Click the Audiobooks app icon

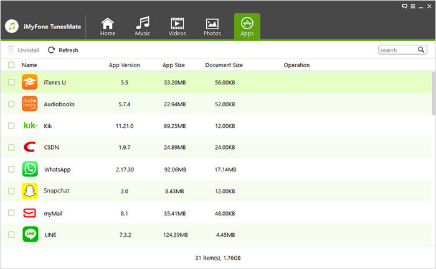pyautogui.click(x=30, y=104)
